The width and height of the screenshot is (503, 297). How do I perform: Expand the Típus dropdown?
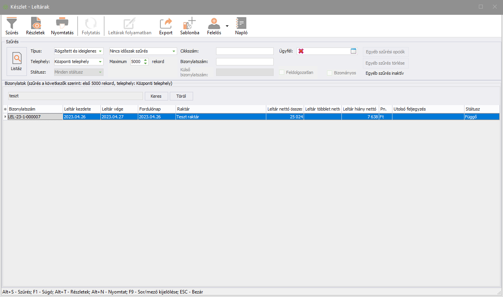click(x=100, y=51)
